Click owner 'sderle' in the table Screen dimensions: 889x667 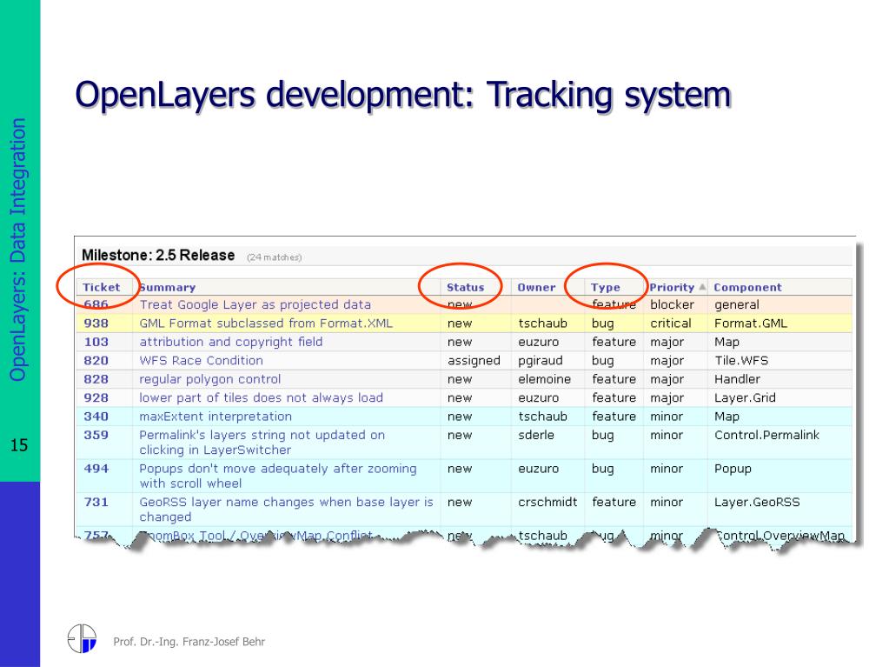536,436
